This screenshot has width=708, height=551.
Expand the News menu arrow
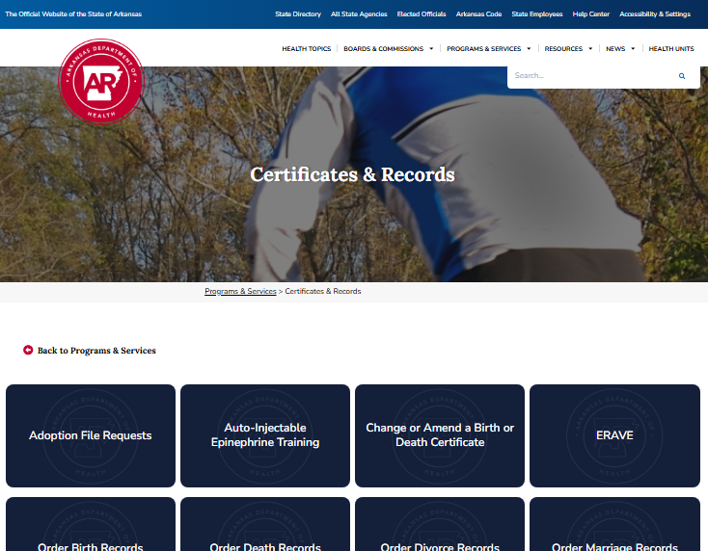pyautogui.click(x=633, y=49)
